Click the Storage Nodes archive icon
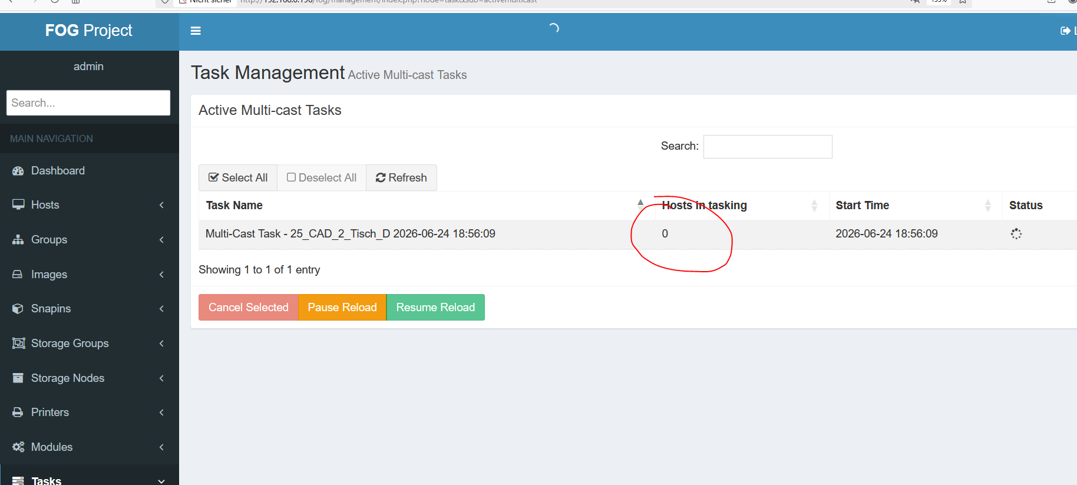 (18, 378)
